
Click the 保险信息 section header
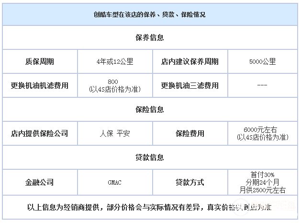(x=150, y=109)
